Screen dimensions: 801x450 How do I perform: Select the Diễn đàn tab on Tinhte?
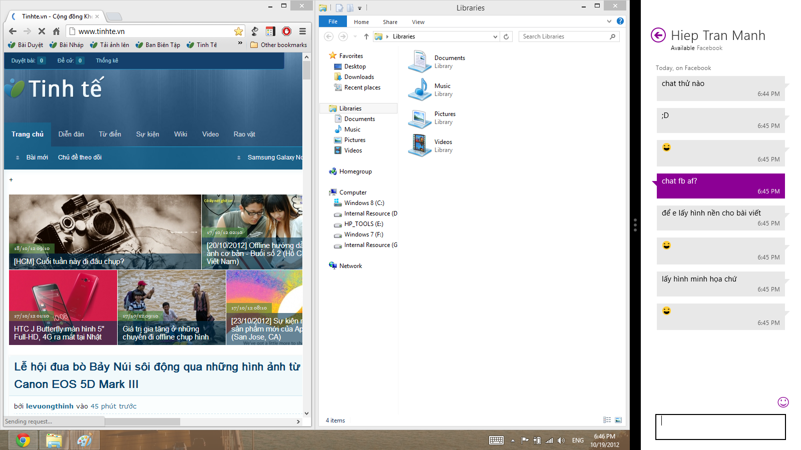[71, 134]
